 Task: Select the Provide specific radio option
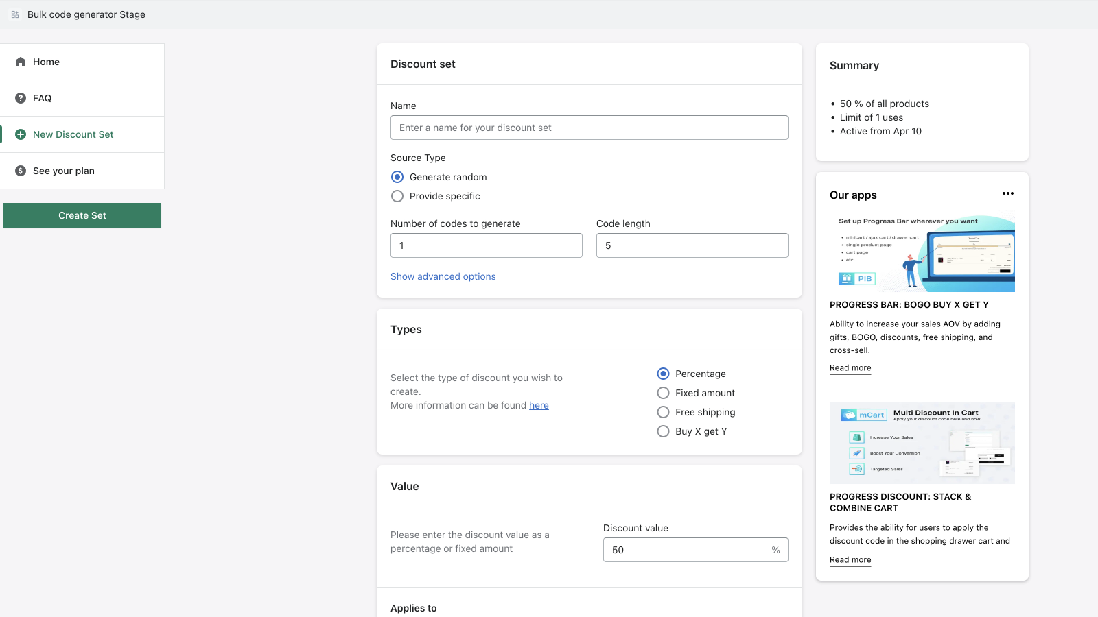(397, 196)
